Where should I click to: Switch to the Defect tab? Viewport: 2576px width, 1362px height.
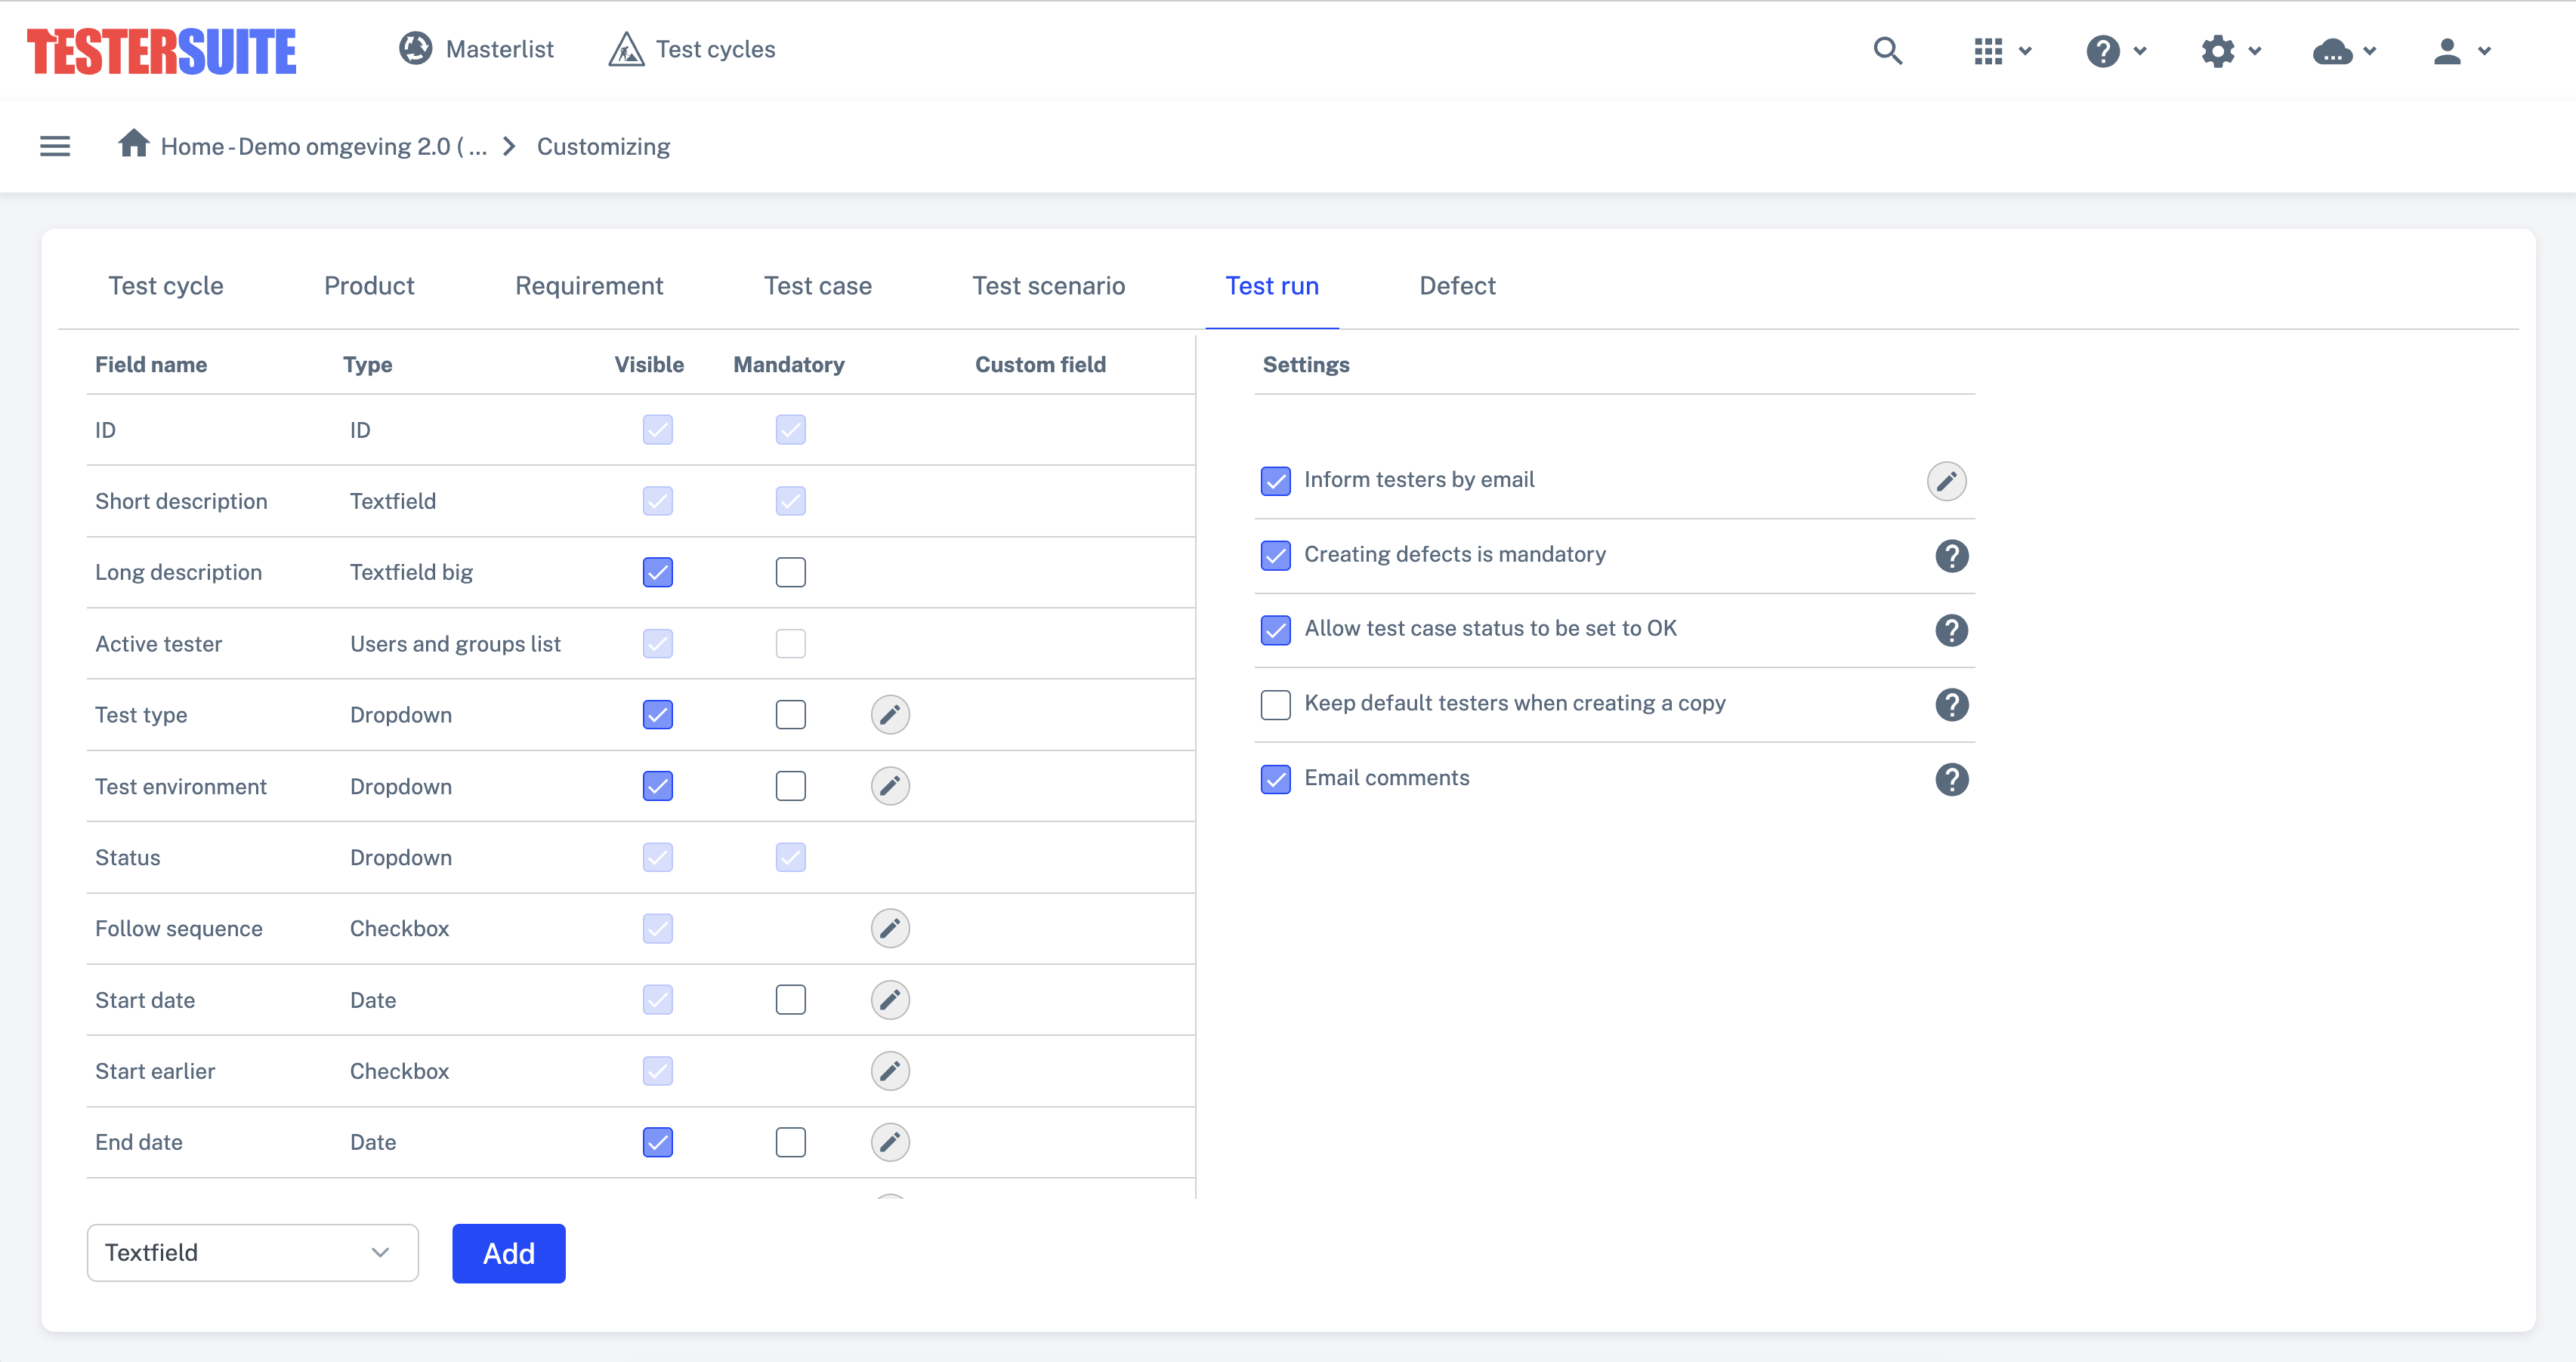1457,286
